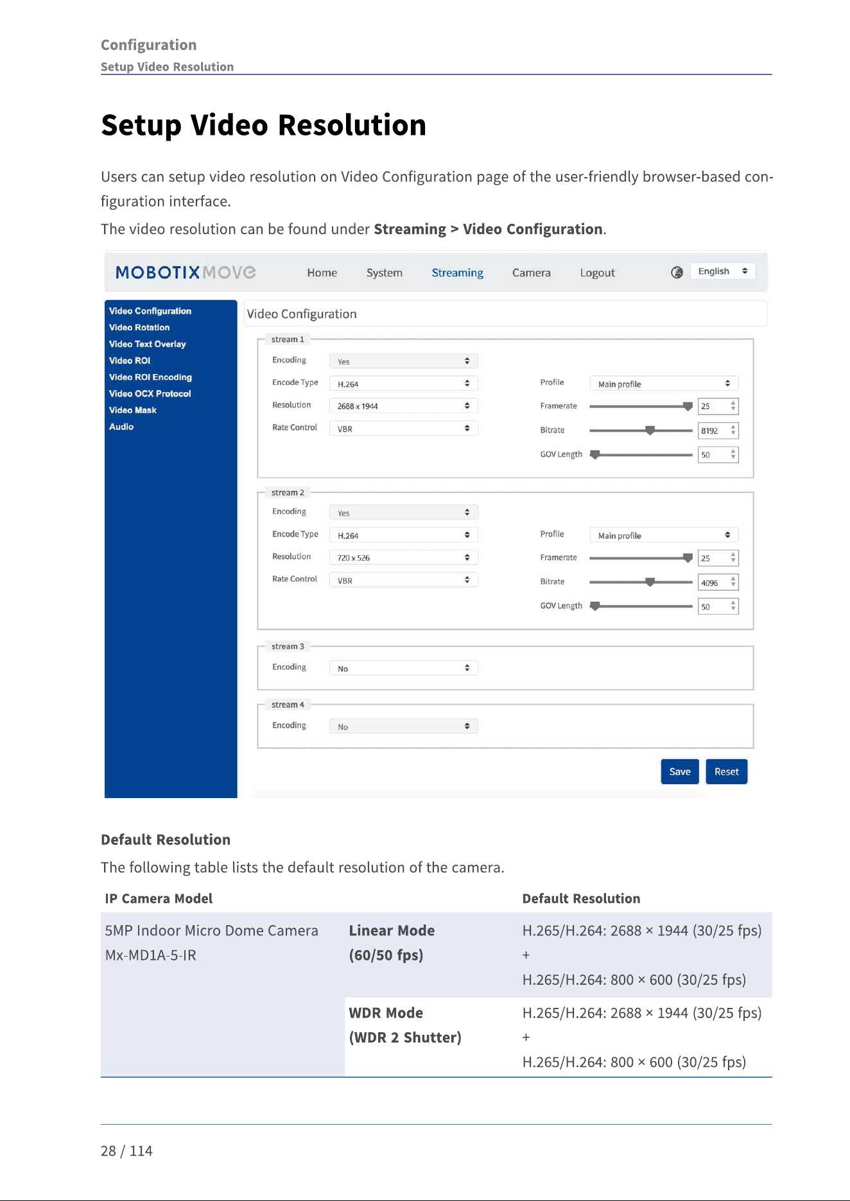This screenshot has width=850, height=1201.
Task: Open stream 1 Rate Control dropdown
Action: (x=404, y=429)
